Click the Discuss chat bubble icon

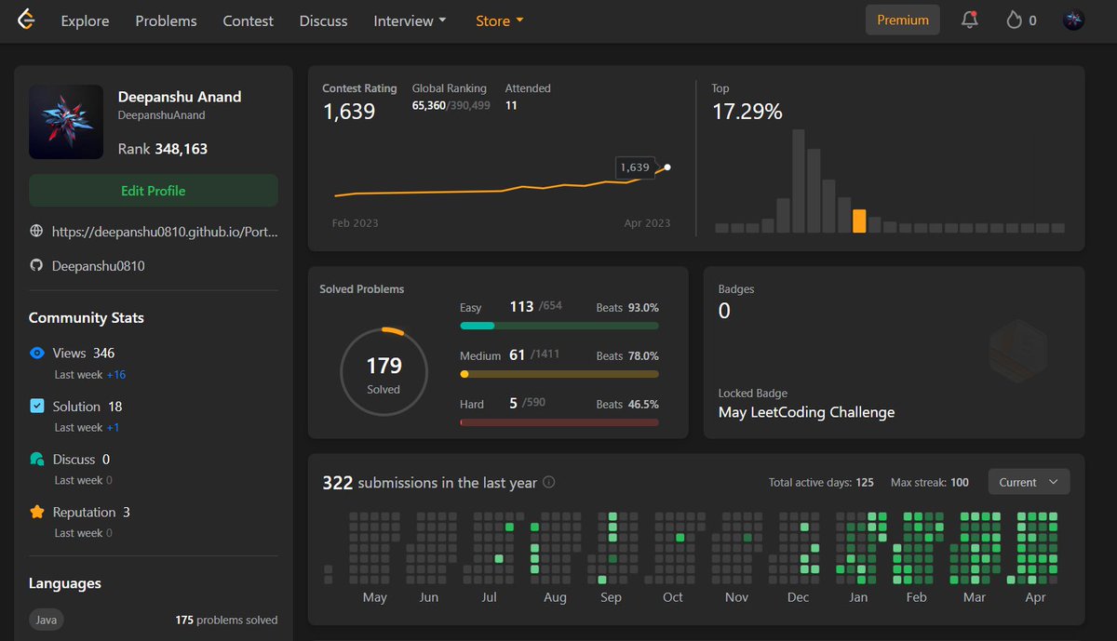point(37,459)
